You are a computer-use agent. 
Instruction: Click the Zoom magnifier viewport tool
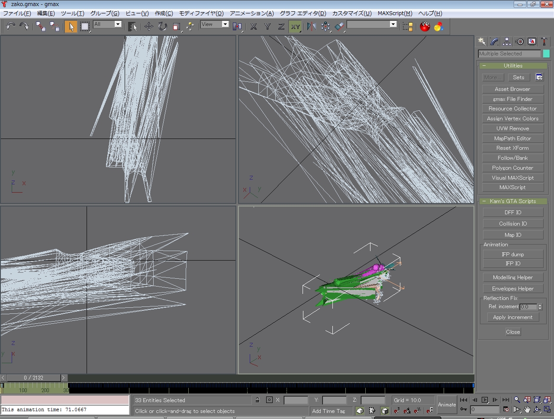tap(517, 400)
